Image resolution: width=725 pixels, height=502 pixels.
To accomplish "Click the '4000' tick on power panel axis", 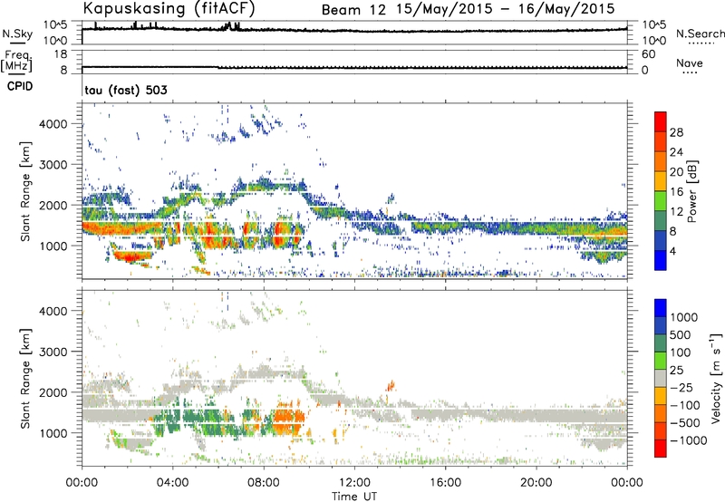I will point(53,124).
